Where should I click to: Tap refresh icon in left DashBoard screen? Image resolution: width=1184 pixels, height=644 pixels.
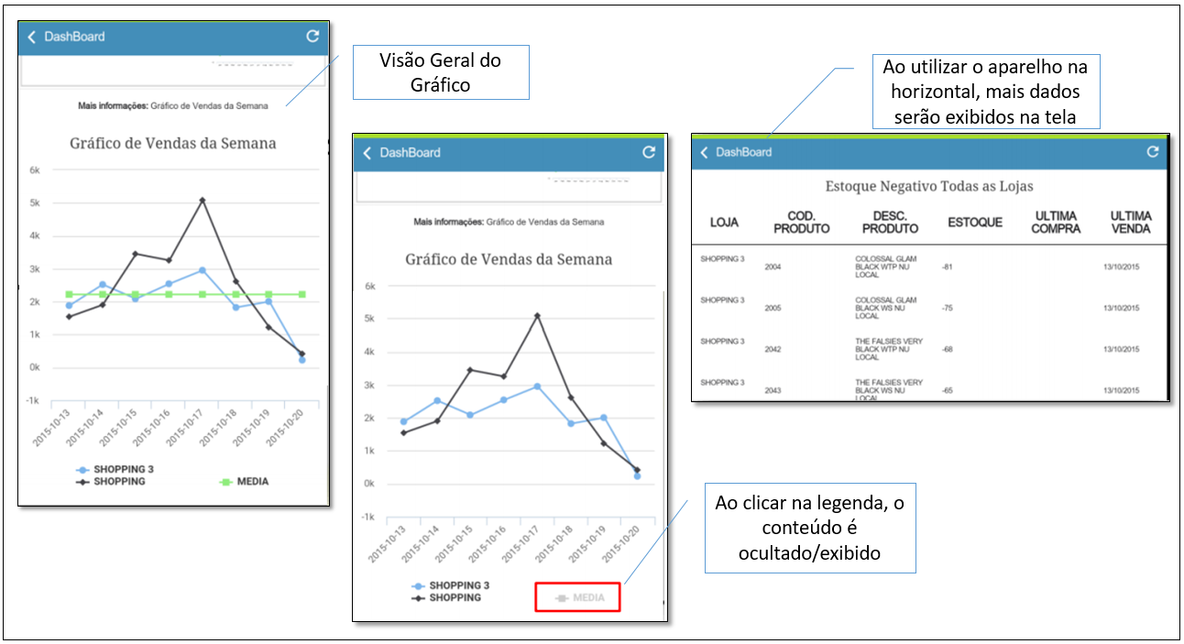(x=312, y=36)
